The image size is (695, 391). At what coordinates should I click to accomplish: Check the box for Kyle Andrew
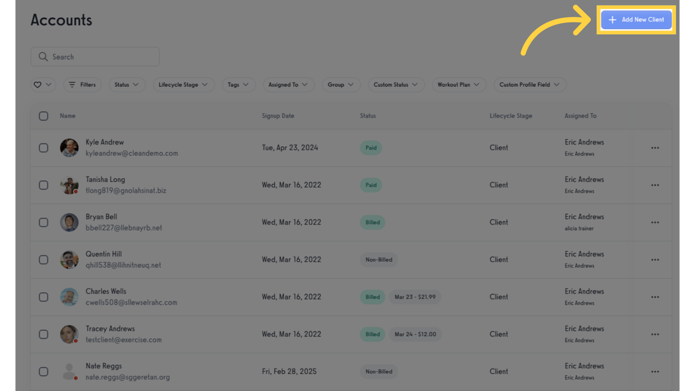point(44,148)
